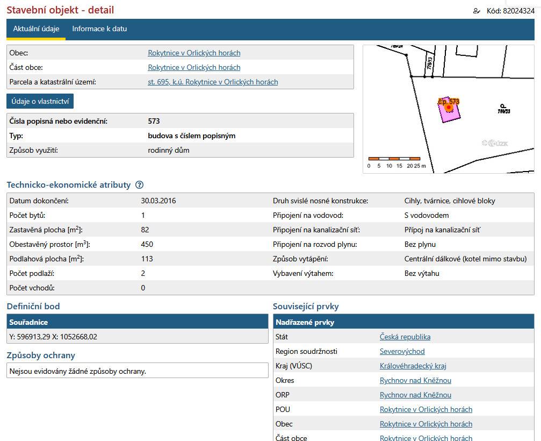
Task: Open the Okres link Rychnov nad Kněžnou
Action: tap(415, 380)
